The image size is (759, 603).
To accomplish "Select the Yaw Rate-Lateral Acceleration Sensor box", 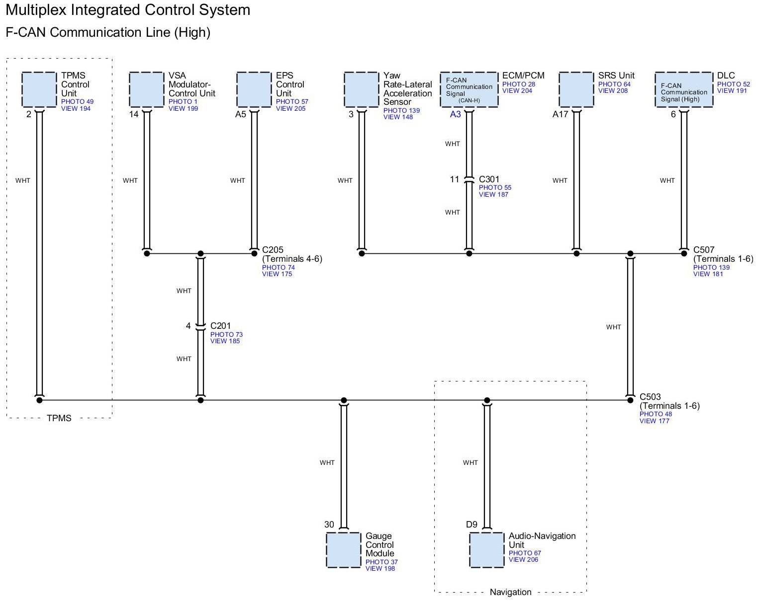I will [x=362, y=89].
